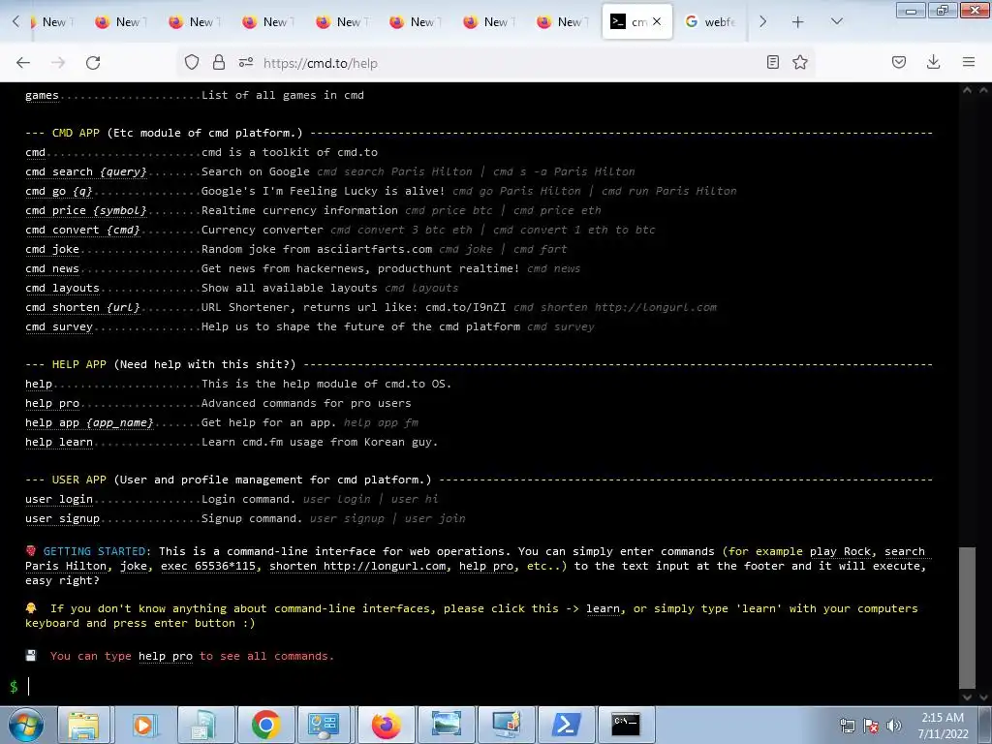Switch to the last New Tab before the cmd tab
Image resolution: width=992 pixels, height=744 pixels.
pos(562,21)
